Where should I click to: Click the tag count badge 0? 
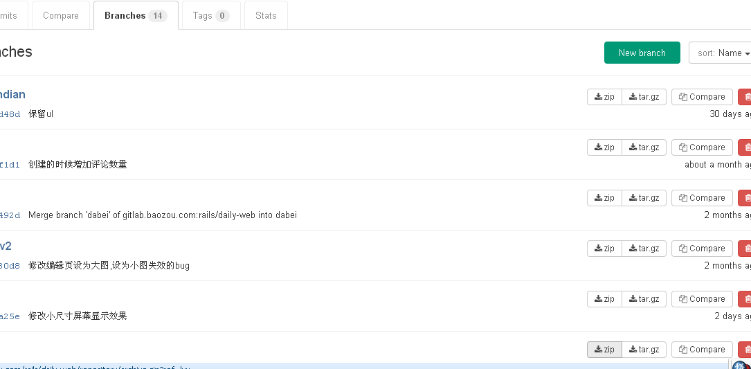[222, 16]
